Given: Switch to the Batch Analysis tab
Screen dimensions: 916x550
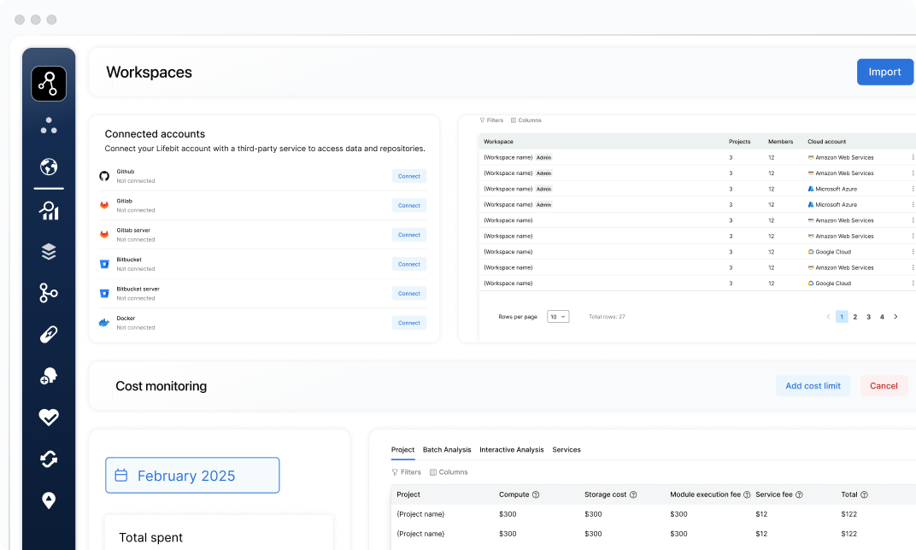Looking at the screenshot, I should click(x=447, y=449).
